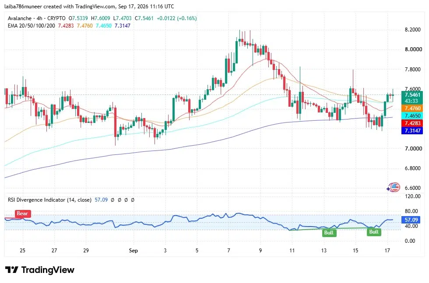Click the cyan EMA 100 price tag 7.4650
The height and width of the screenshot is (283, 429).
pyautogui.click(x=412, y=115)
